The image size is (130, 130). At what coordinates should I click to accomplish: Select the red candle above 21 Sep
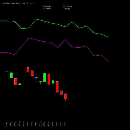28,70
